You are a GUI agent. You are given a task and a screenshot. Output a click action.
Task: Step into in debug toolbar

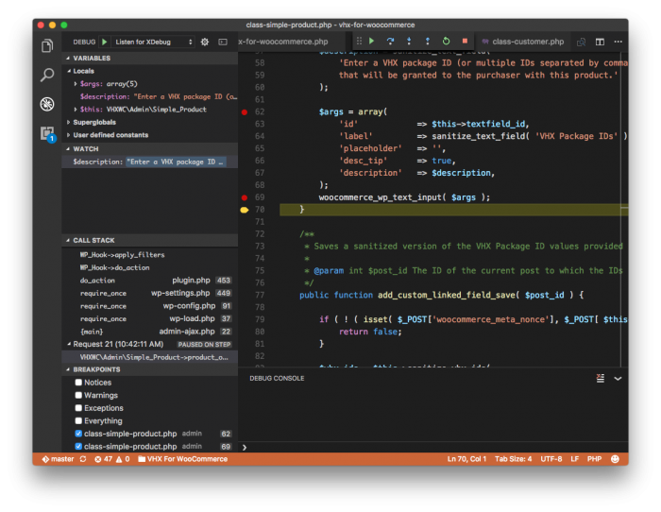coord(409,41)
